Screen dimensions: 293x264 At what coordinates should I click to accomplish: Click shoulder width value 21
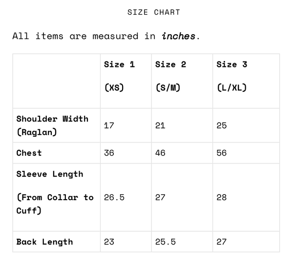[x=160, y=125]
